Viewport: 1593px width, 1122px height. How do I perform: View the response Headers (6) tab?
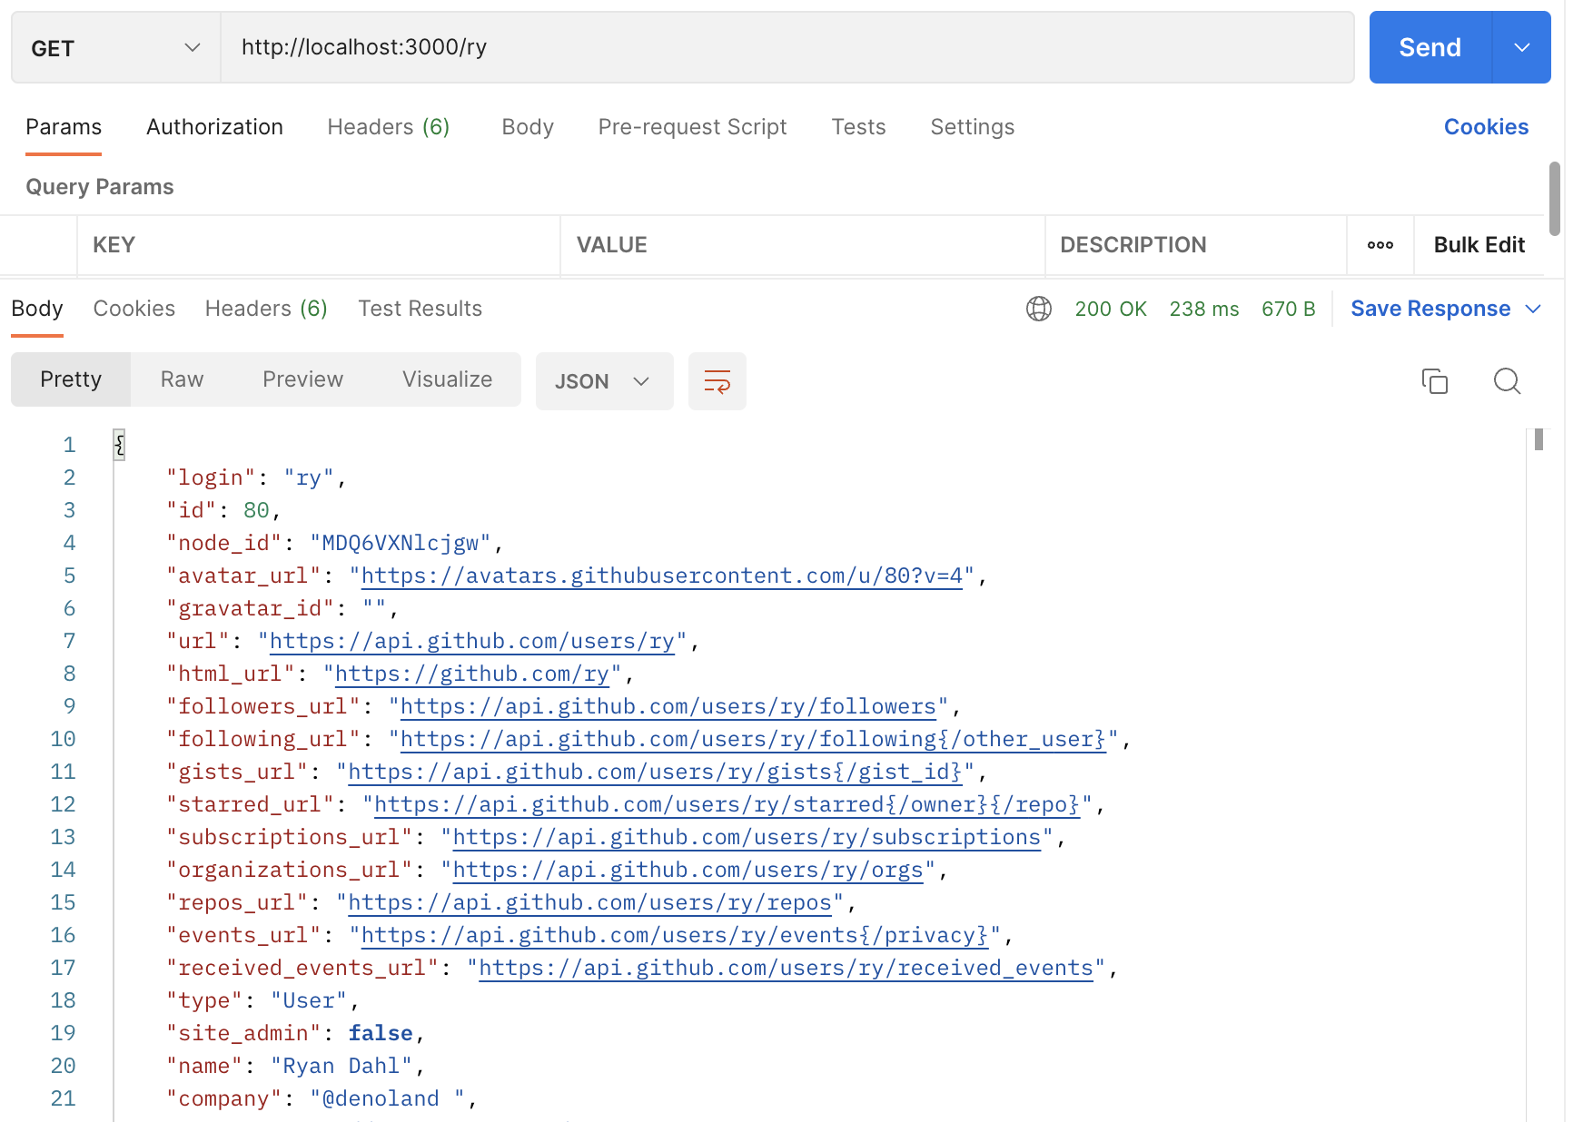pos(265,309)
